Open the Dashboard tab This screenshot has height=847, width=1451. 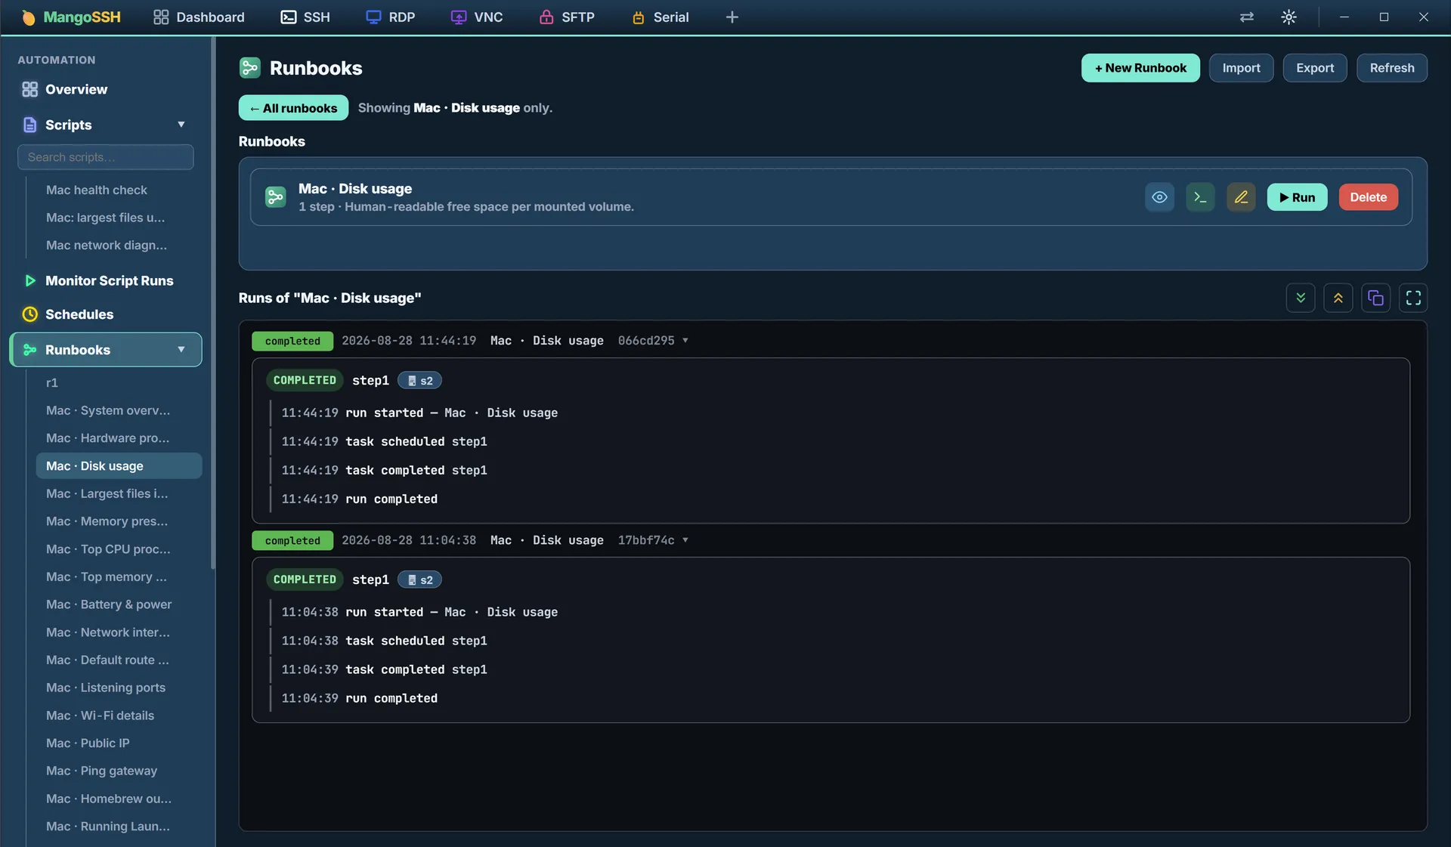click(x=200, y=17)
